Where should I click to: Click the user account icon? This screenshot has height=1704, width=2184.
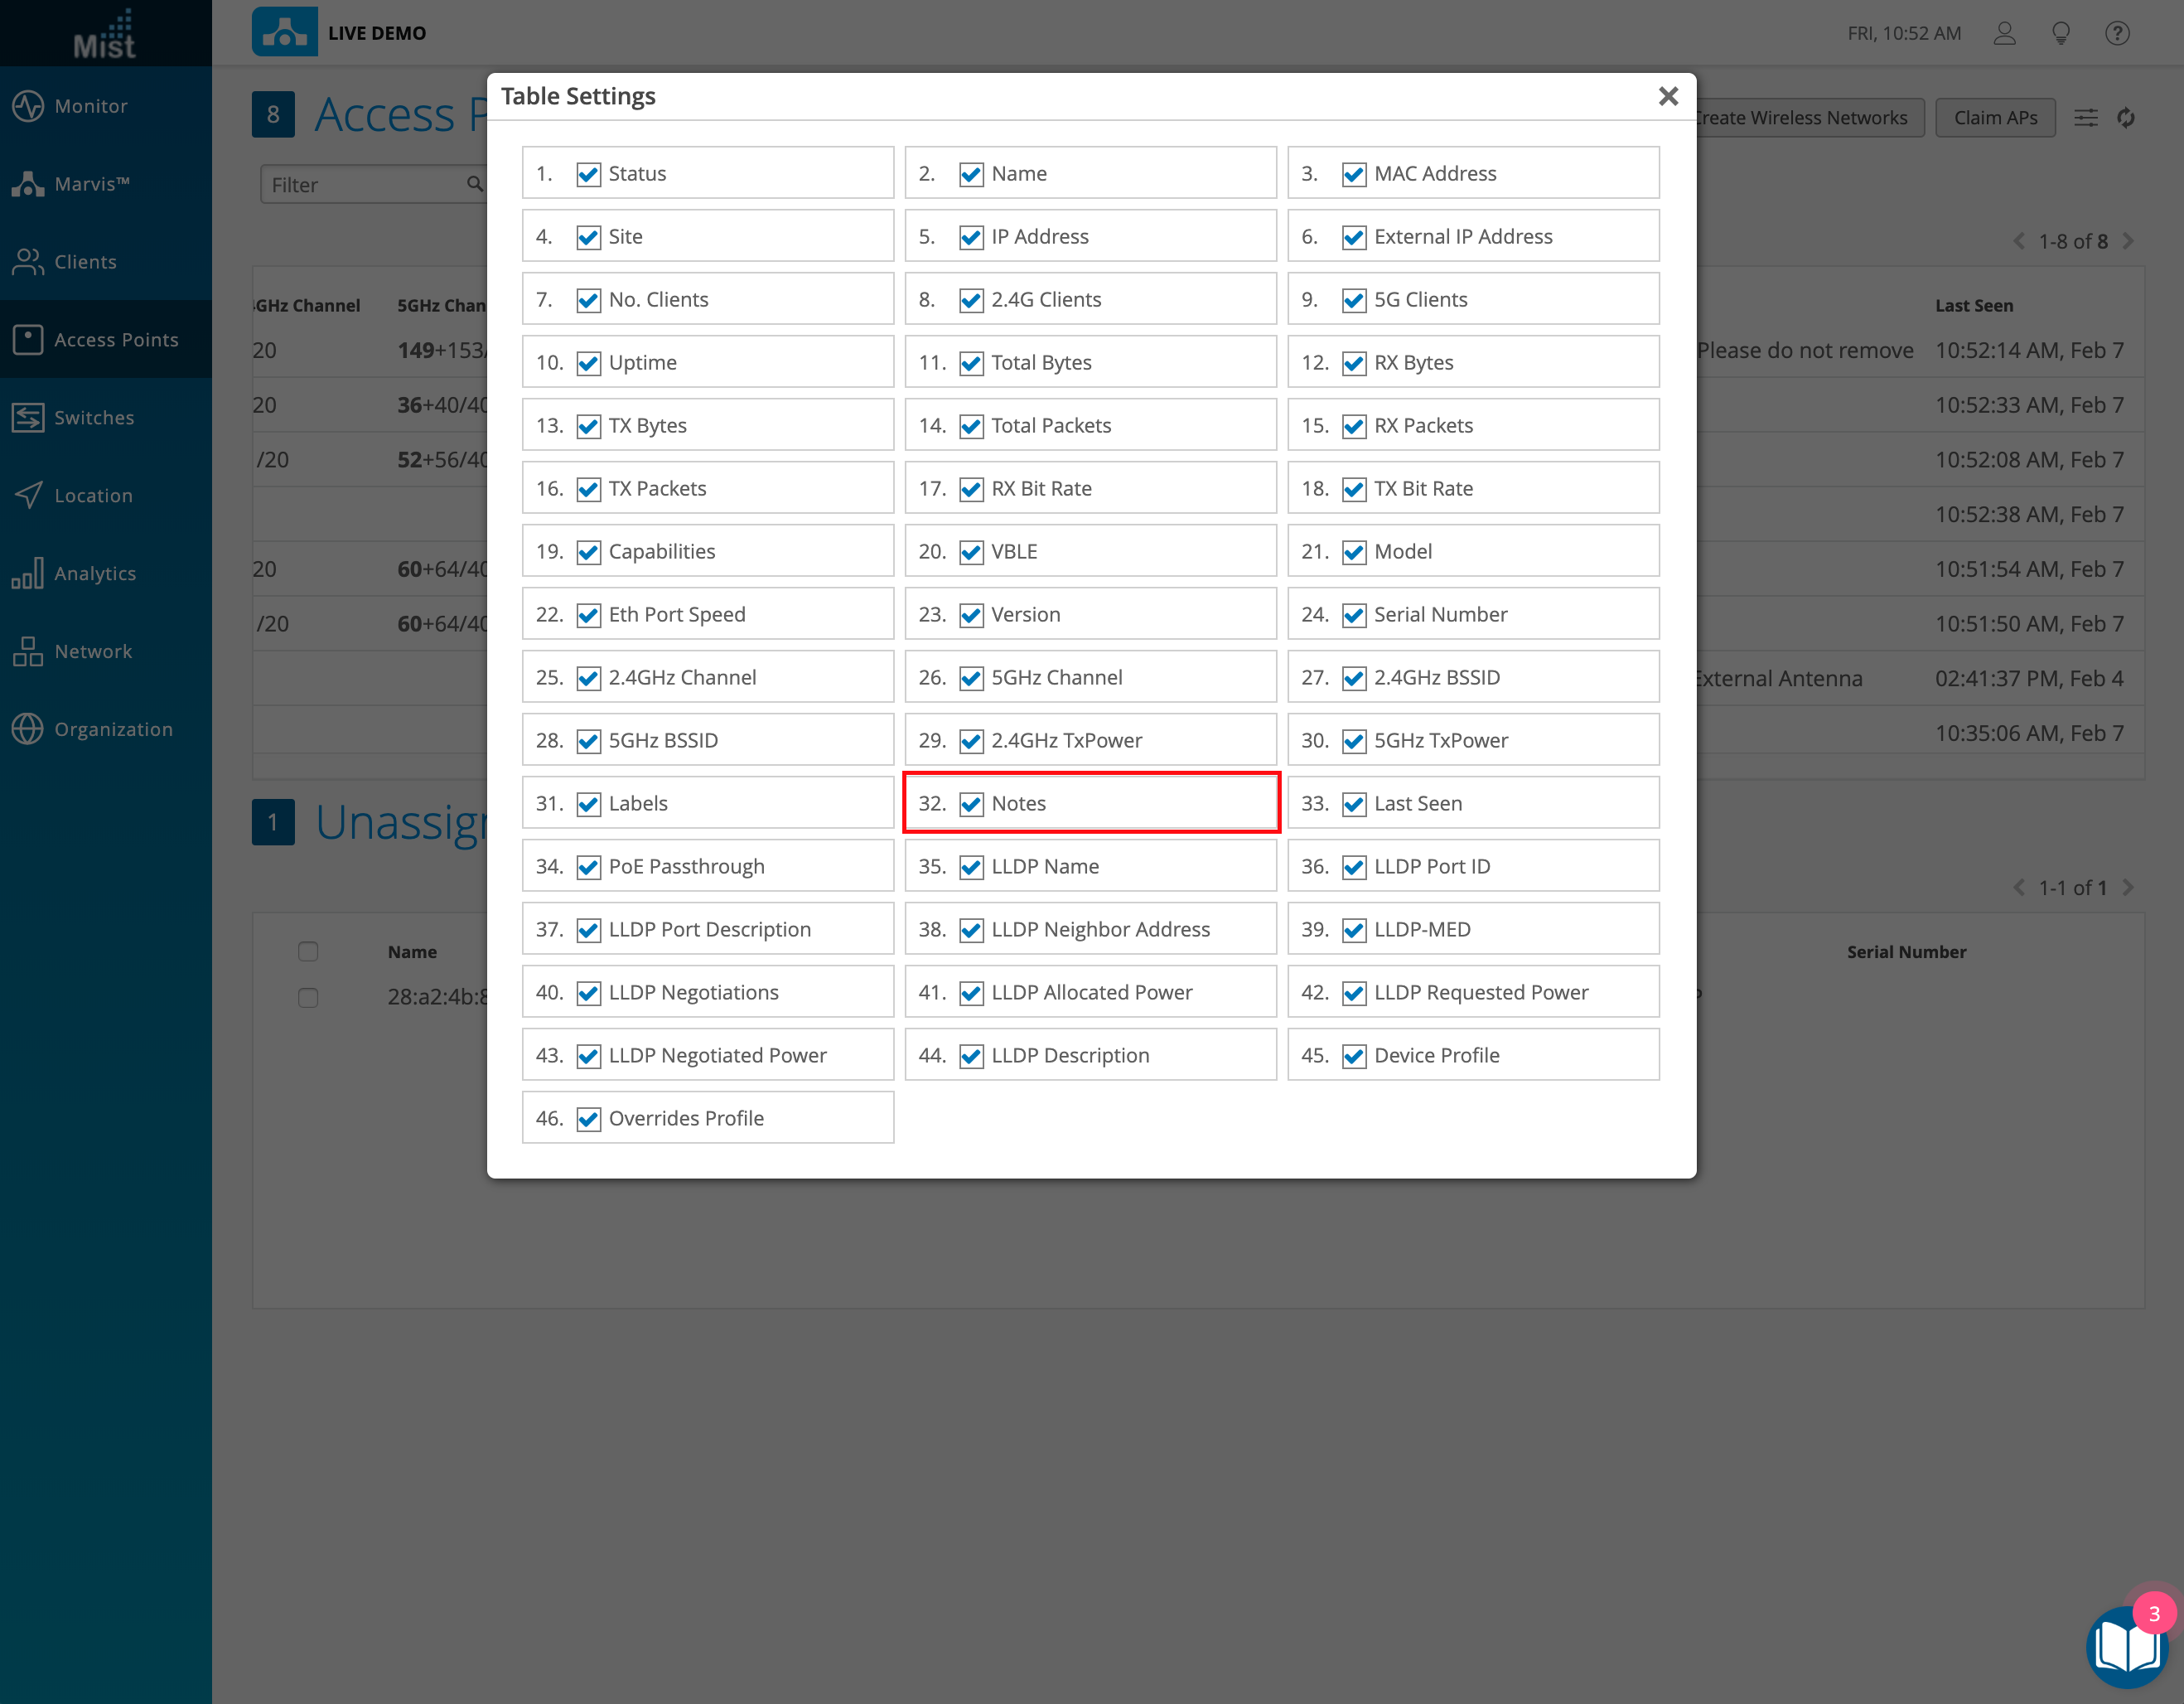click(x=2004, y=34)
